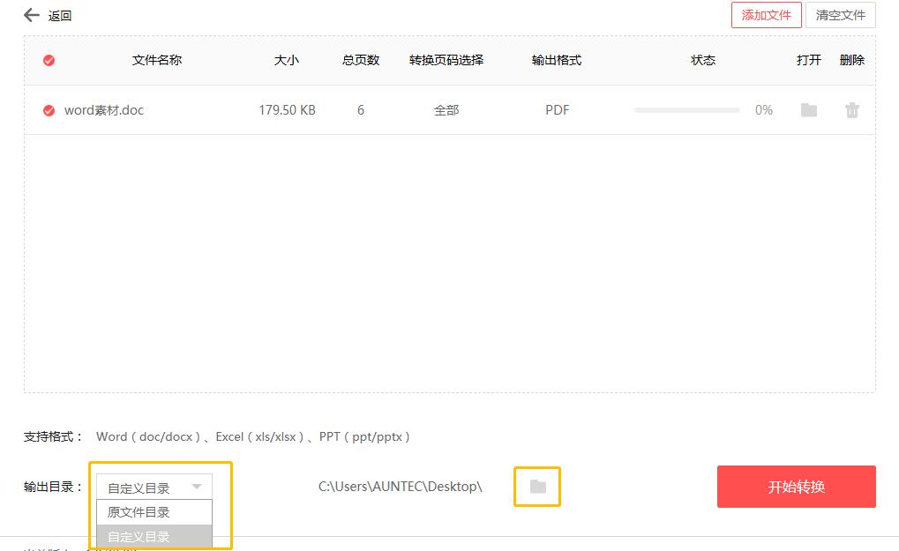Delete word素材.doc using its trash icon
Screen dimensions: 899x551
(x=850, y=109)
